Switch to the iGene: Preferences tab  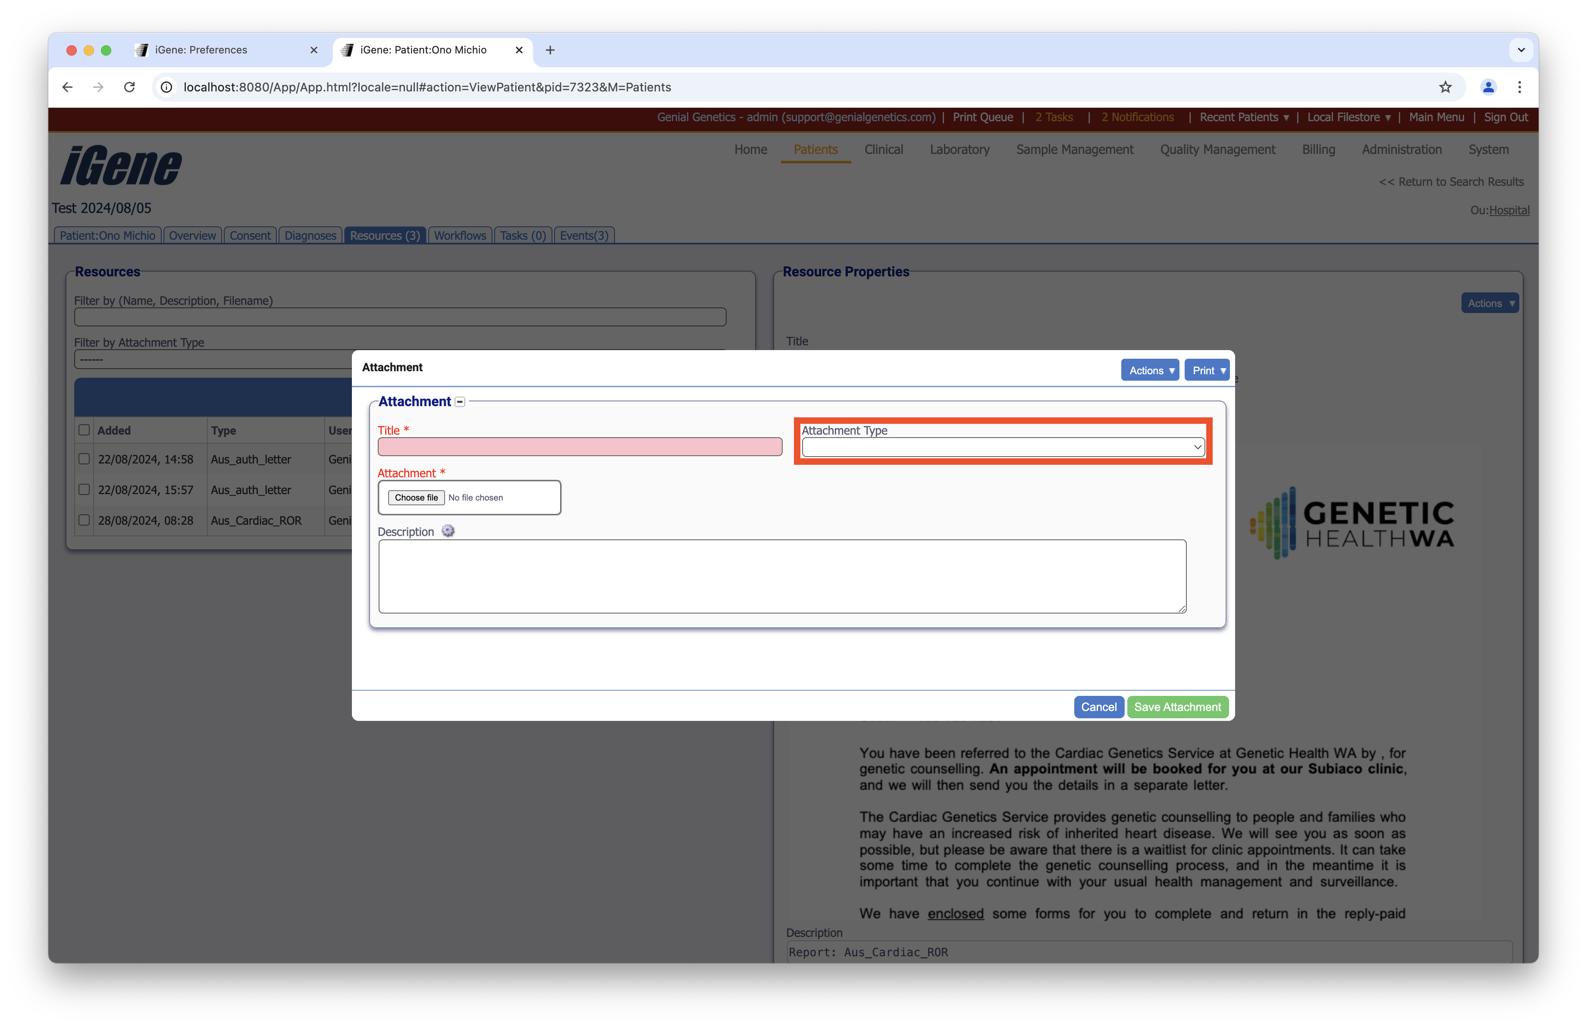(201, 50)
